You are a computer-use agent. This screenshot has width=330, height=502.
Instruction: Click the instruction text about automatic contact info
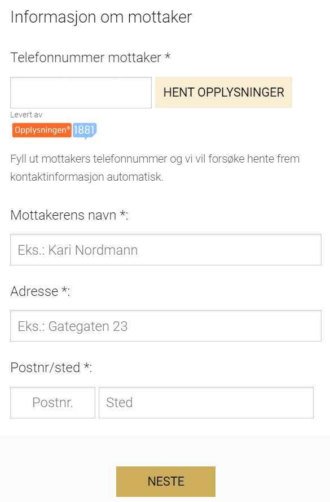point(155,167)
